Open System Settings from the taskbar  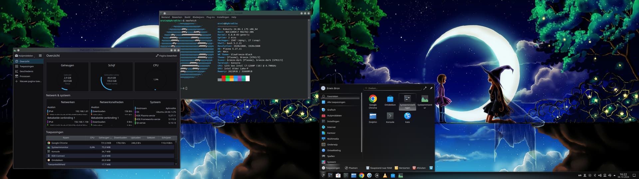click(x=330, y=175)
